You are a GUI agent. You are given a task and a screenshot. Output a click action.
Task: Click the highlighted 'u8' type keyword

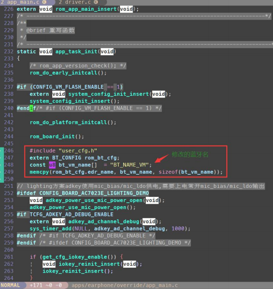[52, 165]
